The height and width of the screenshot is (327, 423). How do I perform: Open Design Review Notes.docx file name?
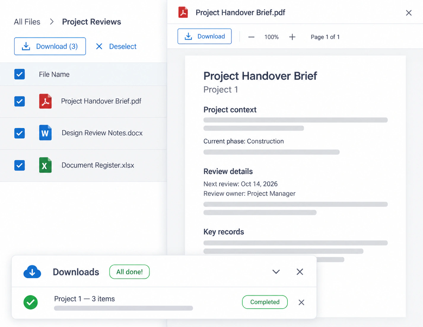pos(102,133)
